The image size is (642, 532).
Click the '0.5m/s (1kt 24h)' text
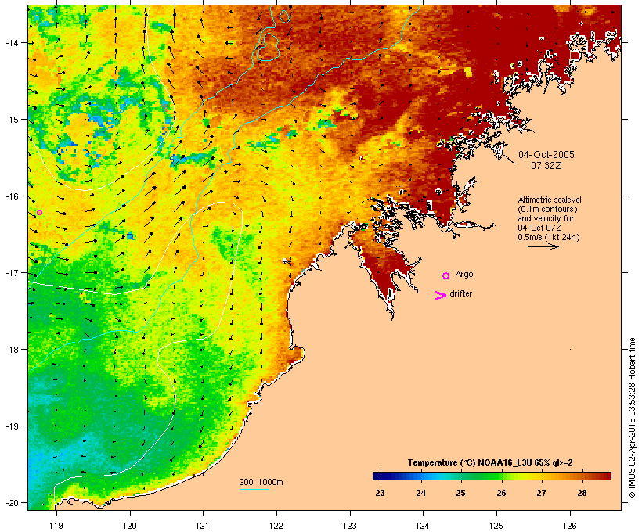(549, 237)
